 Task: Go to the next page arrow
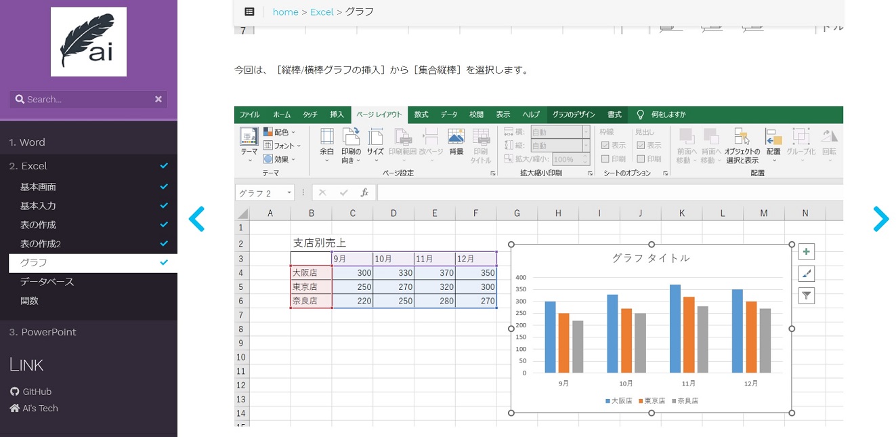click(880, 219)
